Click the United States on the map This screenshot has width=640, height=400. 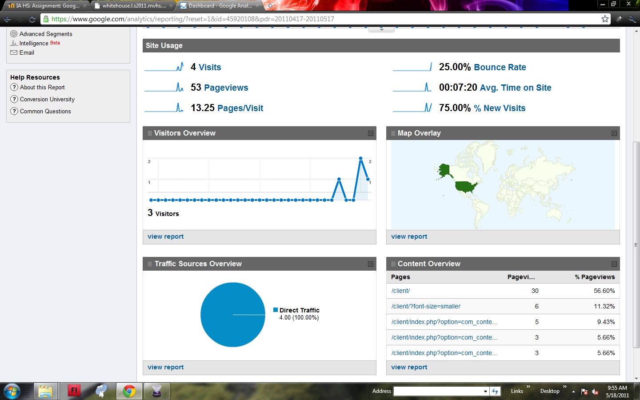pos(466,186)
